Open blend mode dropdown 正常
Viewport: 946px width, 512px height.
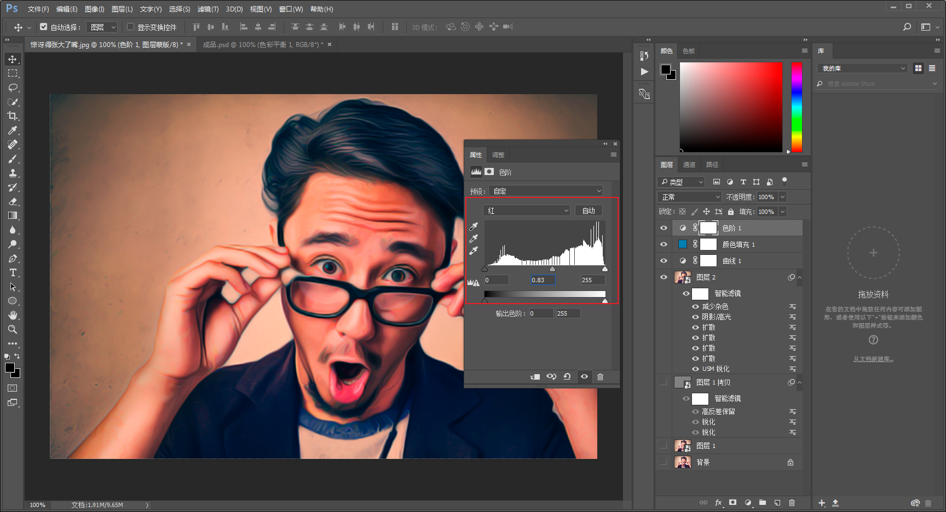690,197
